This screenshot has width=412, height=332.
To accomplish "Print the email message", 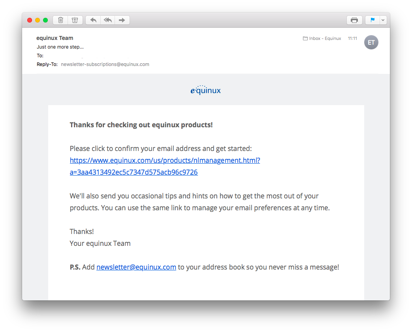I will (x=354, y=20).
